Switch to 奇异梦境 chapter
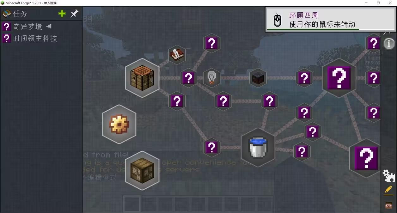The width and height of the screenshot is (397, 213). coord(27,27)
